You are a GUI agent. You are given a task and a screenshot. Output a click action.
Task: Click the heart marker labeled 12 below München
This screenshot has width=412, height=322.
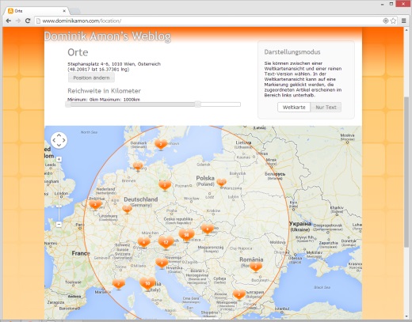(x=166, y=243)
